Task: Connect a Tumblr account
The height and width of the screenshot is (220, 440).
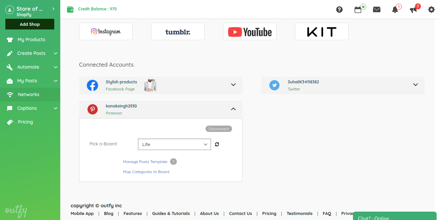Action: pos(178,31)
